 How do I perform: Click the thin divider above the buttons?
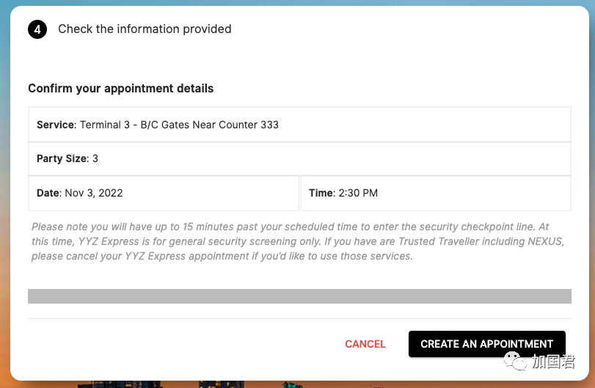299,319
